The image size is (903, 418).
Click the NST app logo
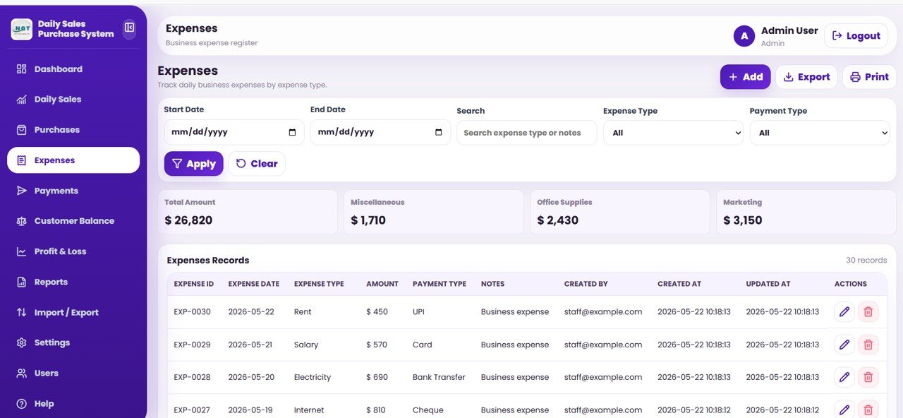click(22, 29)
